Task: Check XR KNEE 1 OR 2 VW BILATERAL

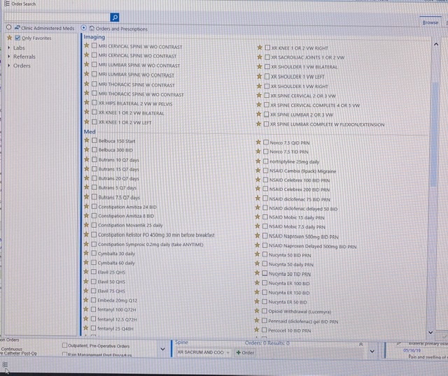Action: pyautogui.click(x=94, y=112)
